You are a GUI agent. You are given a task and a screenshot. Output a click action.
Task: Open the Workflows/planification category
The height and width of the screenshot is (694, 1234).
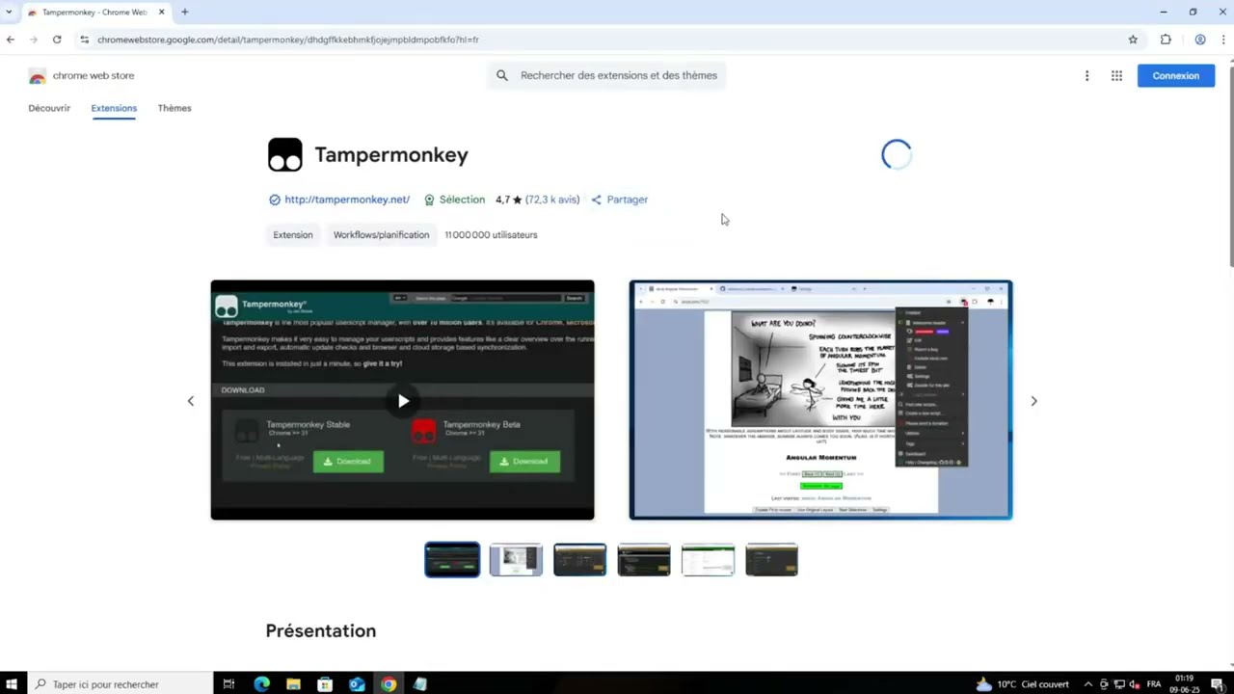381,234
